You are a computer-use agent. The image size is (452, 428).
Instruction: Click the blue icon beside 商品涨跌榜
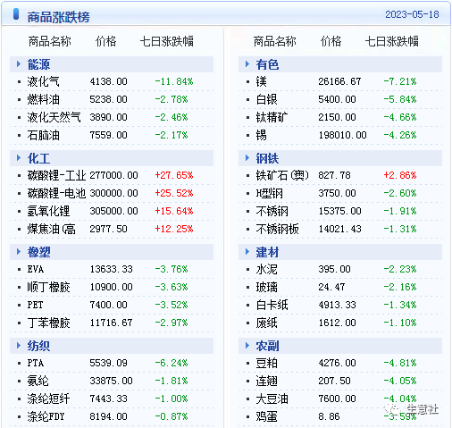[16, 14]
